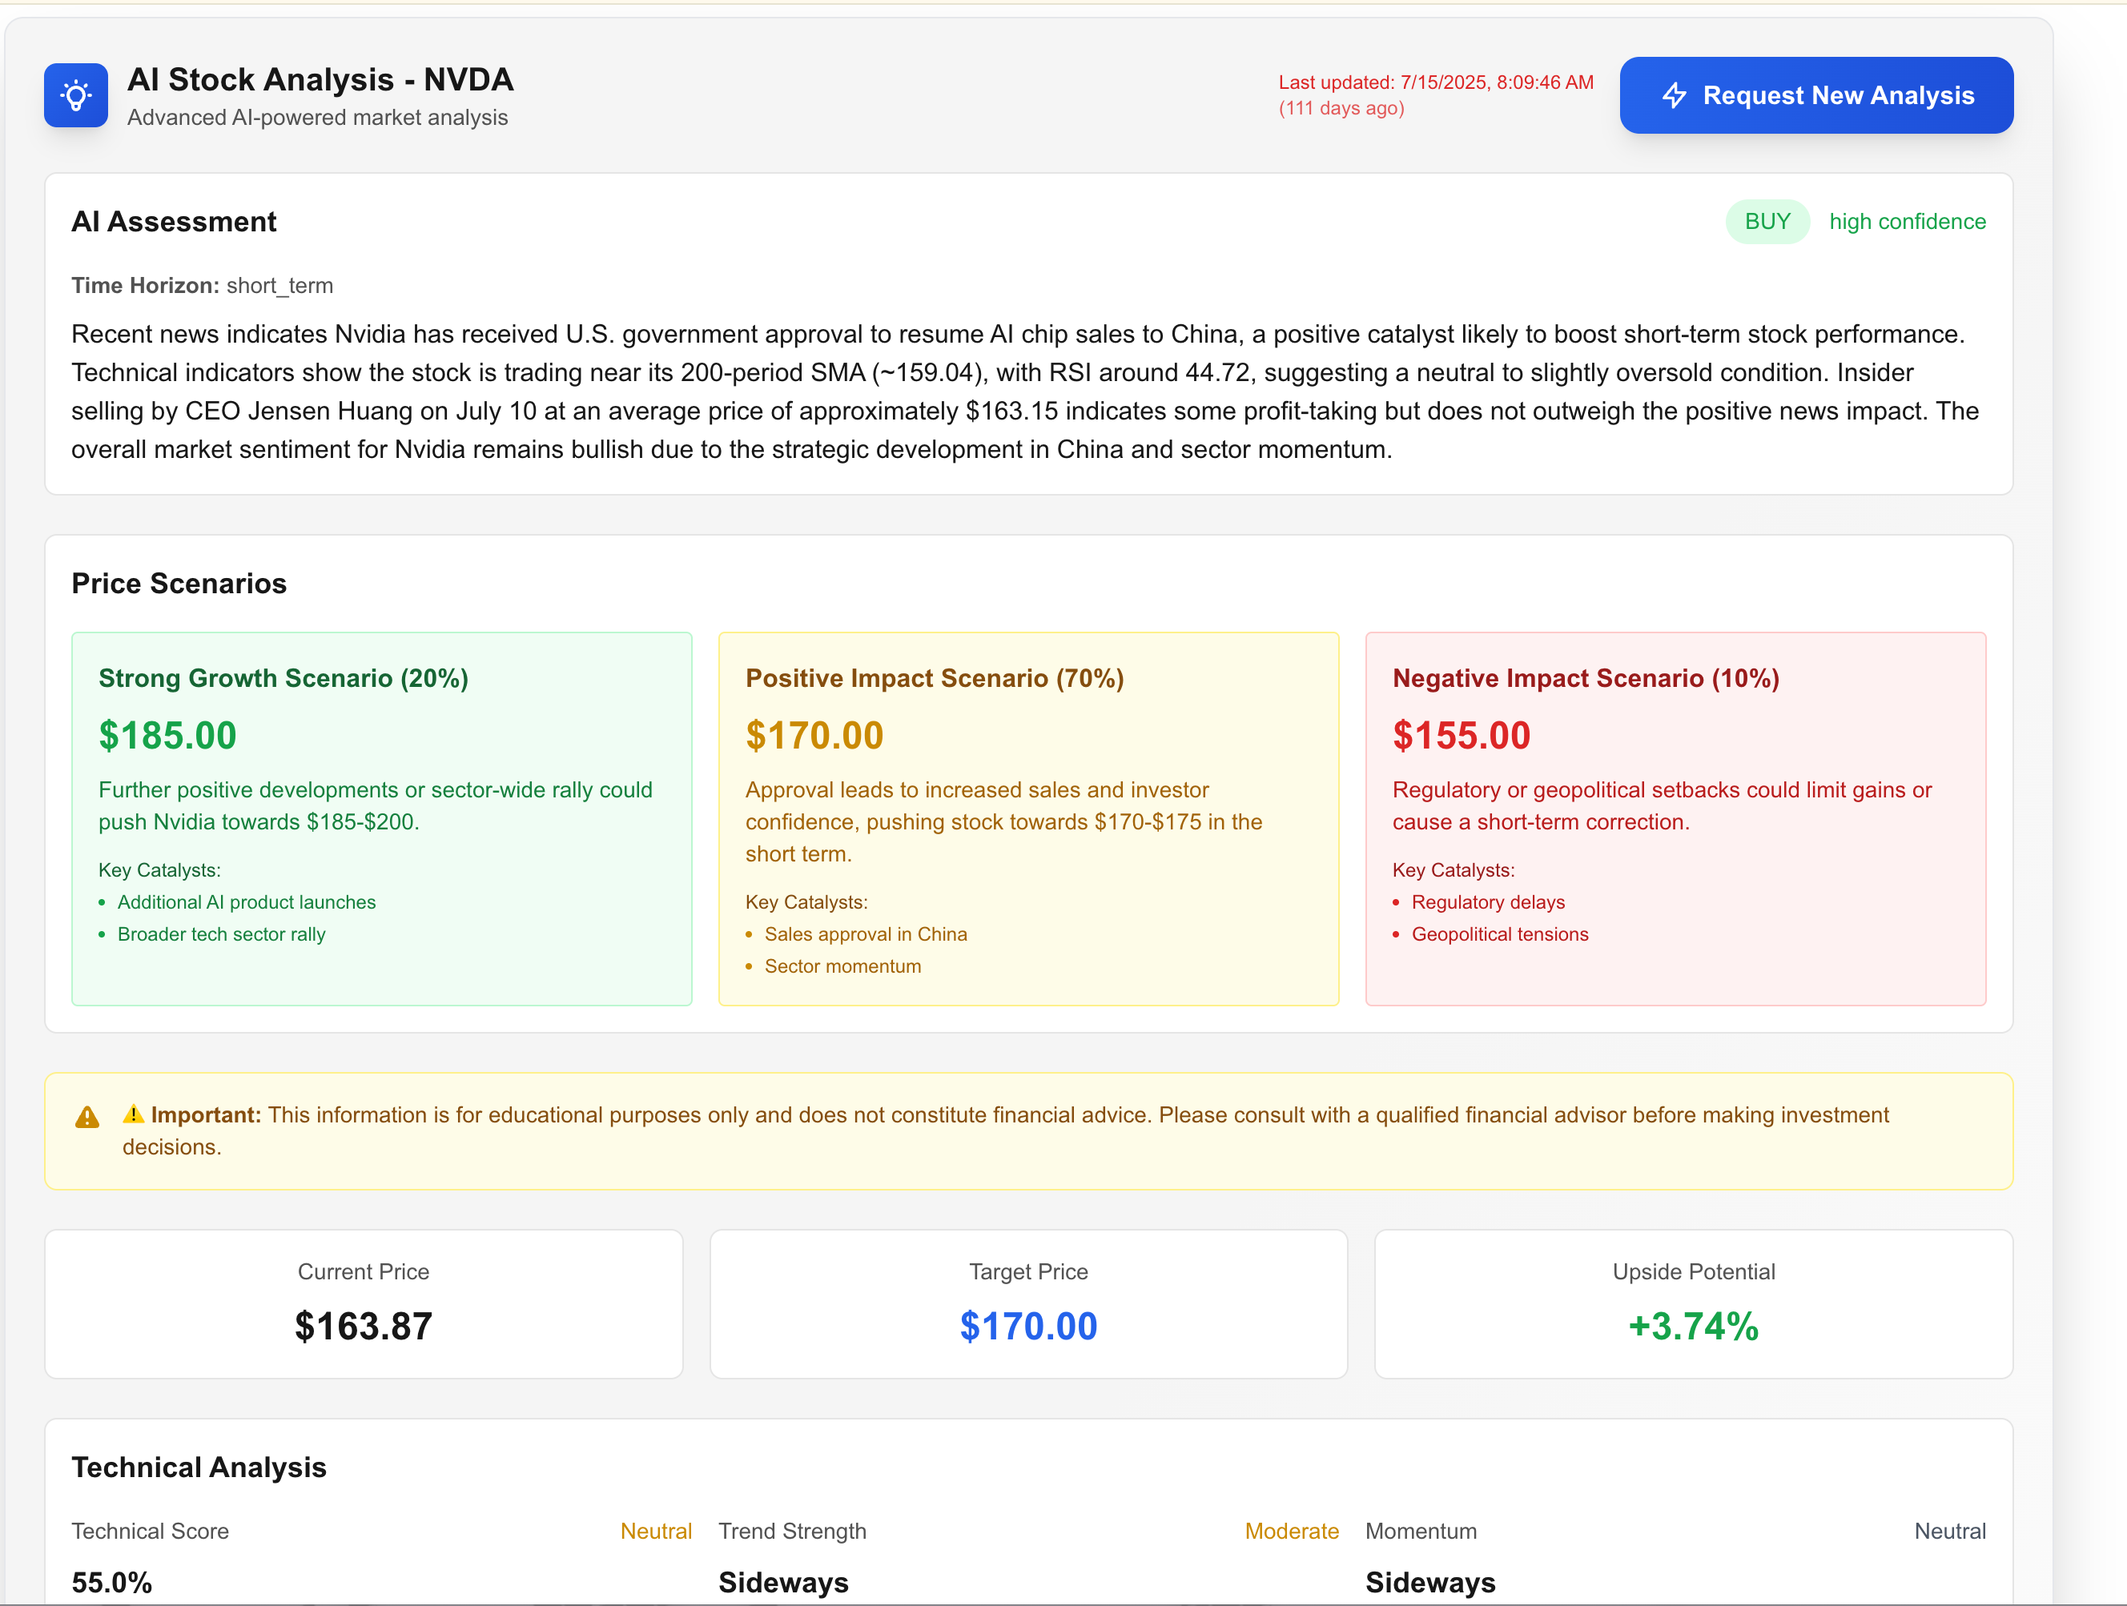Click the Last updated timestamp text

click(x=1434, y=83)
